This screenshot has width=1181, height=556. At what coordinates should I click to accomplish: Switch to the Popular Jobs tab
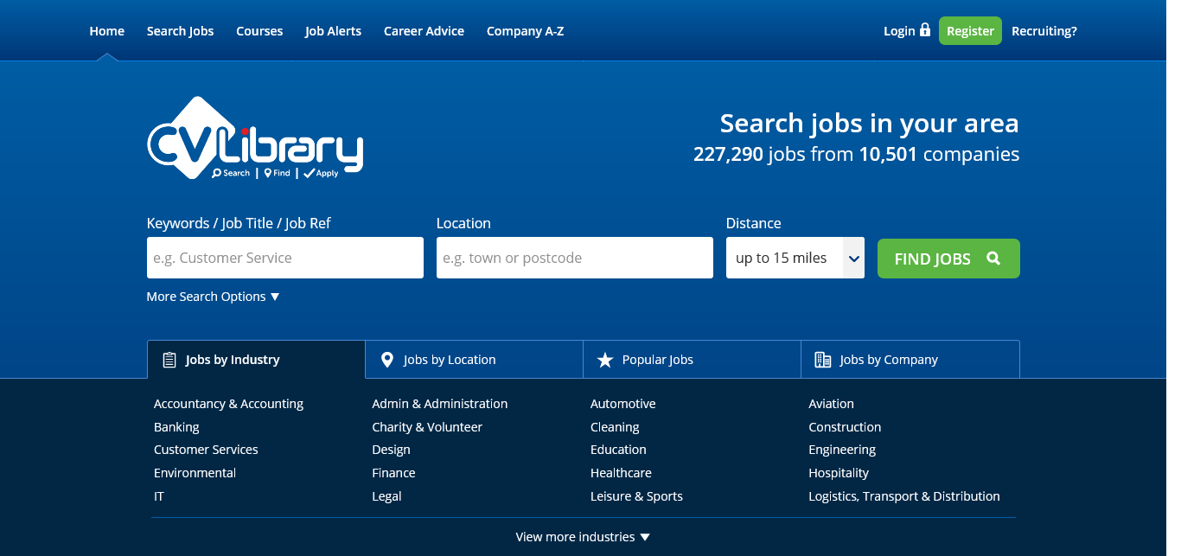657,360
